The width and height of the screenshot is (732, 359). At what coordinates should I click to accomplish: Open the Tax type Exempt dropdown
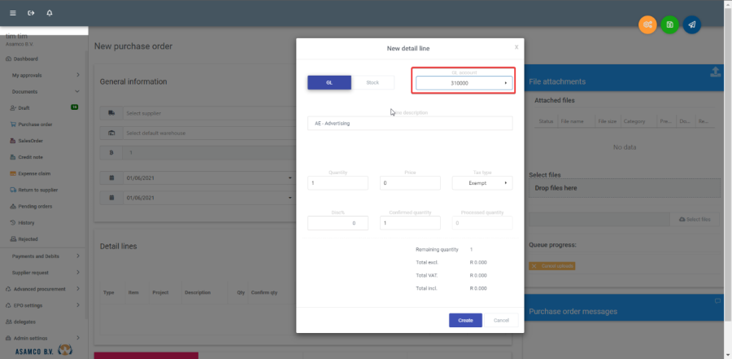click(482, 183)
